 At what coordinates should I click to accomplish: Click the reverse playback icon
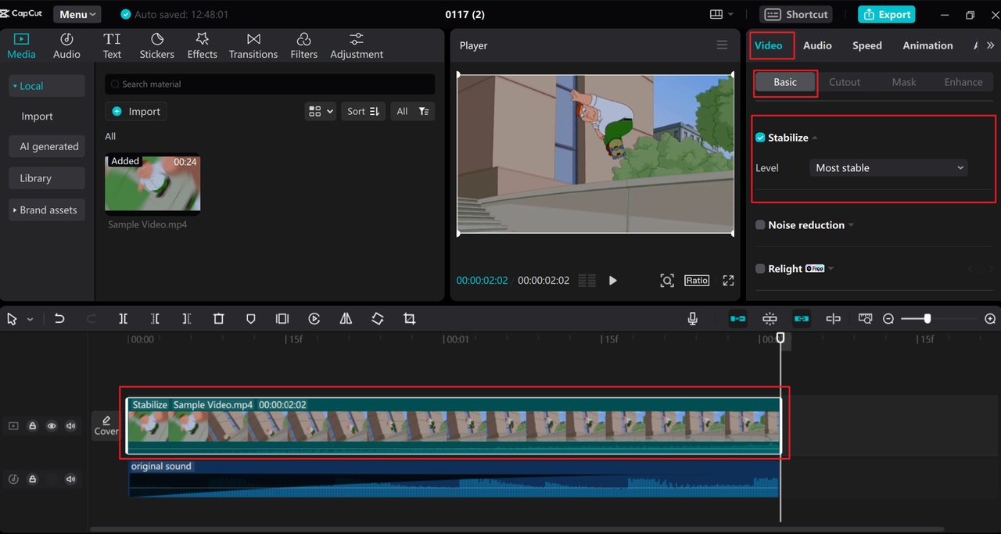314,319
